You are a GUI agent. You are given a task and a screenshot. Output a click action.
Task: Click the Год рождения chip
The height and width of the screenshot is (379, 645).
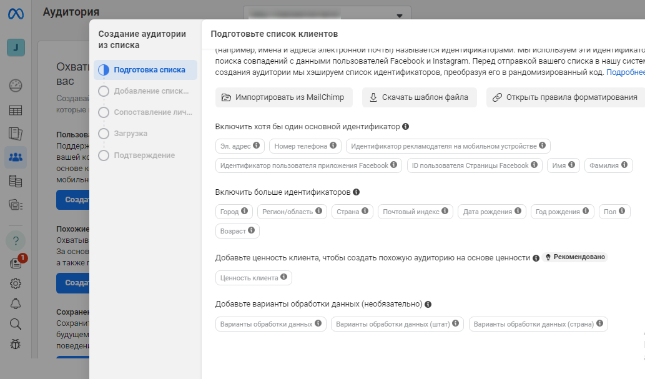pos(563,212)
